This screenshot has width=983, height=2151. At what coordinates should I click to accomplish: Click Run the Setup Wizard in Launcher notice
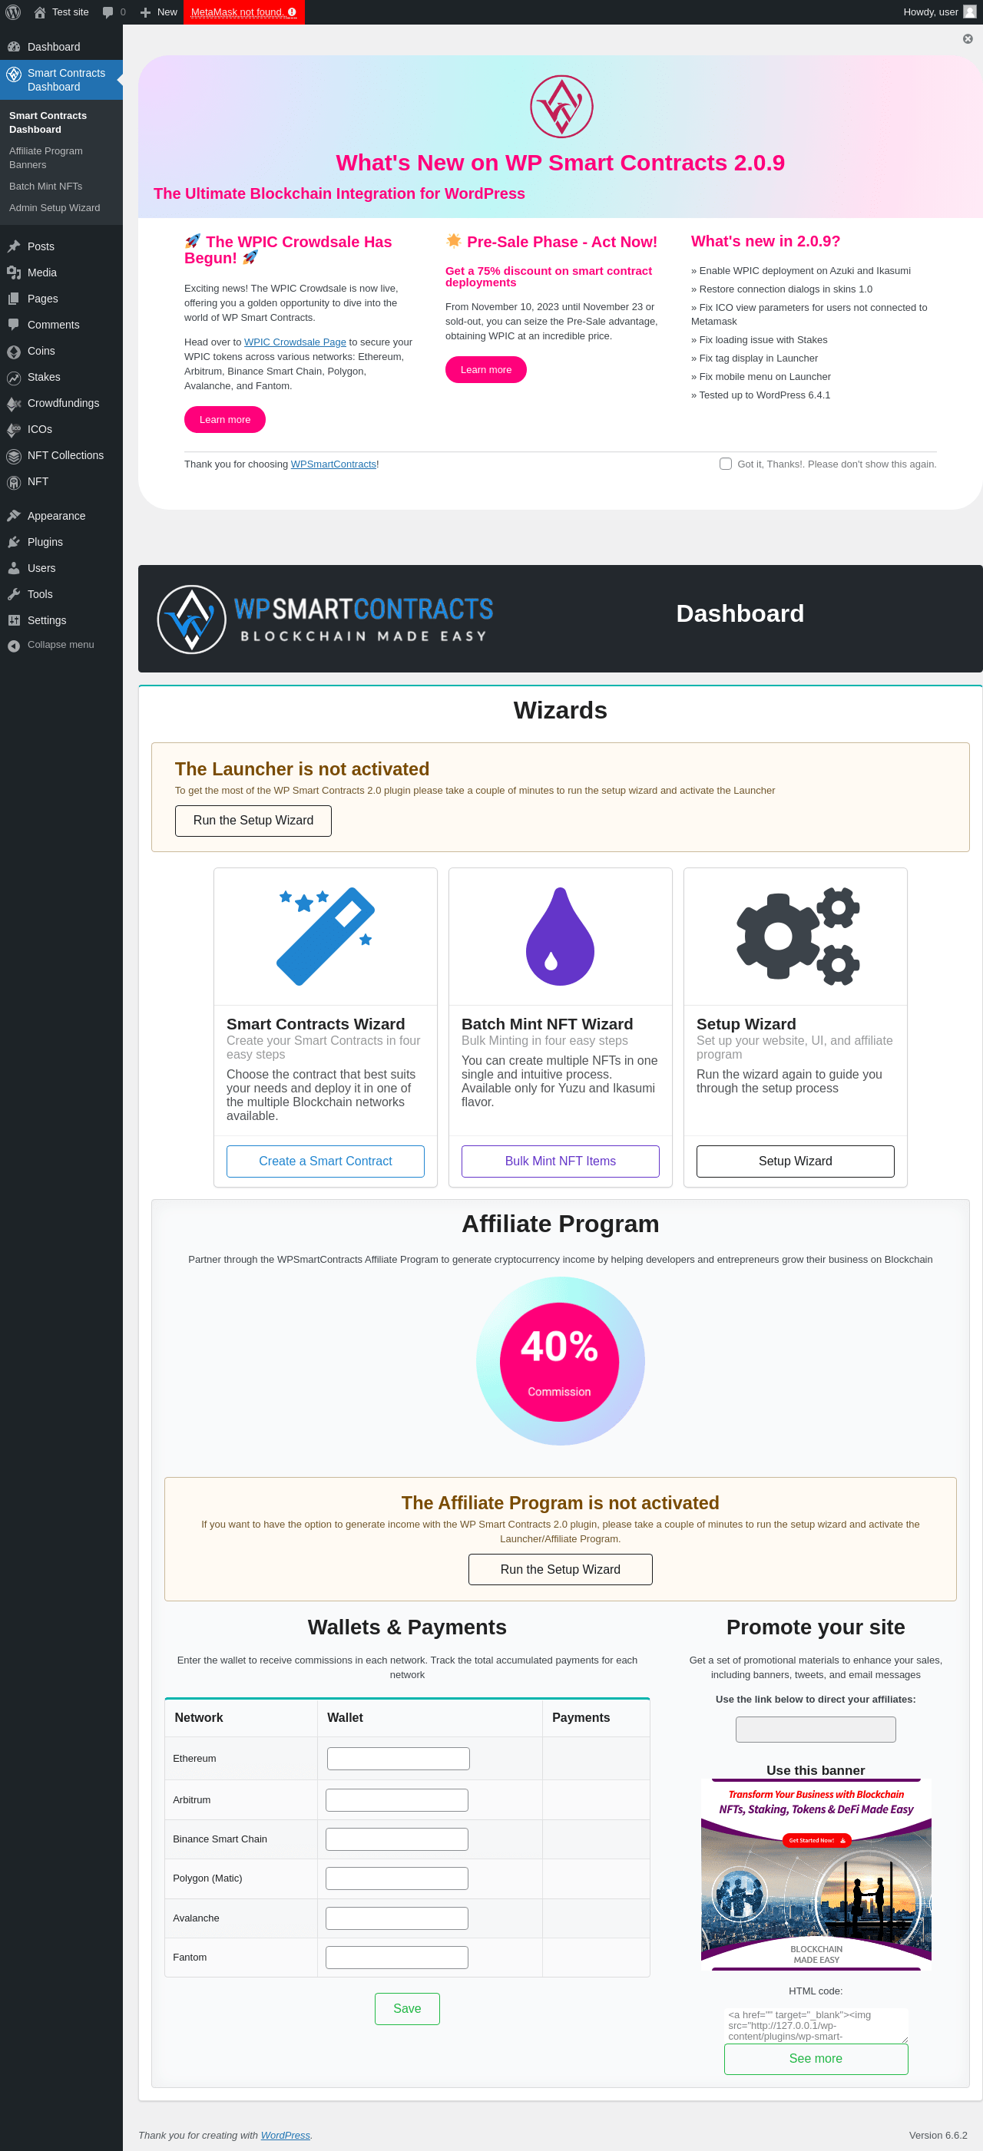coord(253,821)
